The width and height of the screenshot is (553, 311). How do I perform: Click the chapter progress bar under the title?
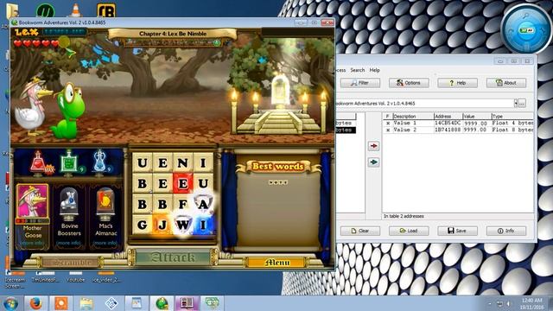pyautogui.click(x=173, y=42)
